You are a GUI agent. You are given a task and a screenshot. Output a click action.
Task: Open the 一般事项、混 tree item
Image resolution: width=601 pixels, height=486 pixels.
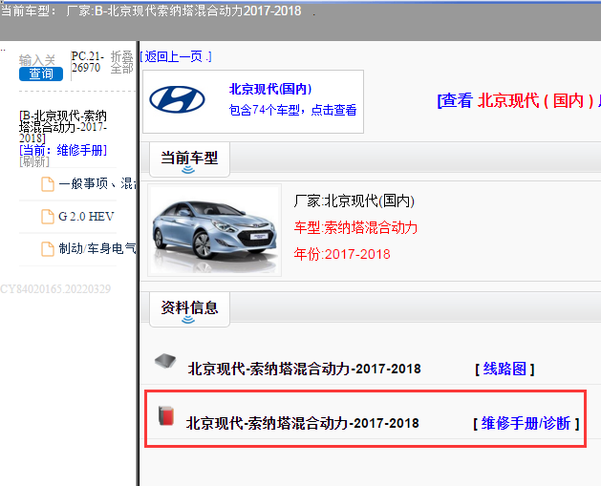[x=97, y=183]
